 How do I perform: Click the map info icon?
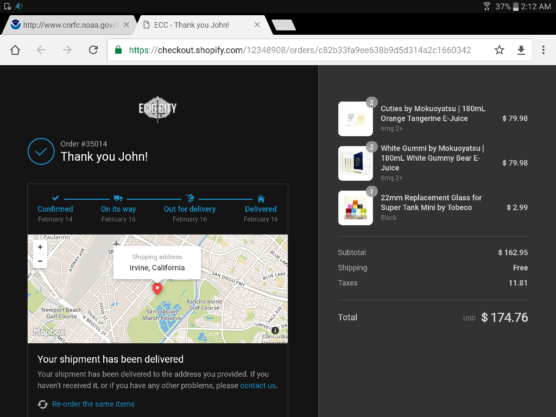pos(275,331)
